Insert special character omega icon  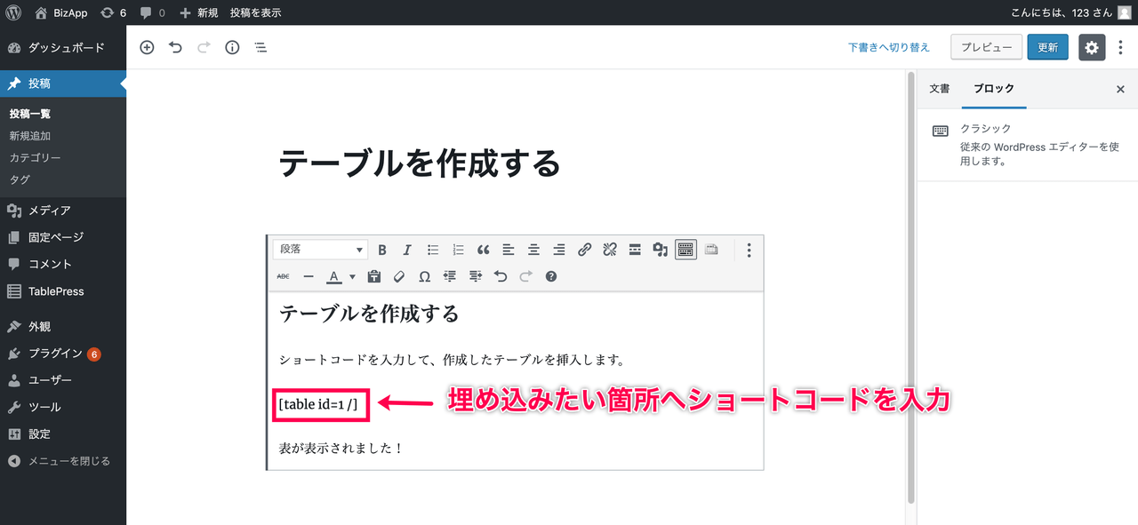[424, 276]
